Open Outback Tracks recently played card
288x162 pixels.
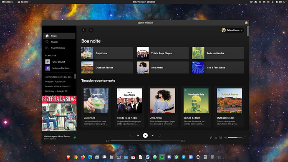coord(229,107)
